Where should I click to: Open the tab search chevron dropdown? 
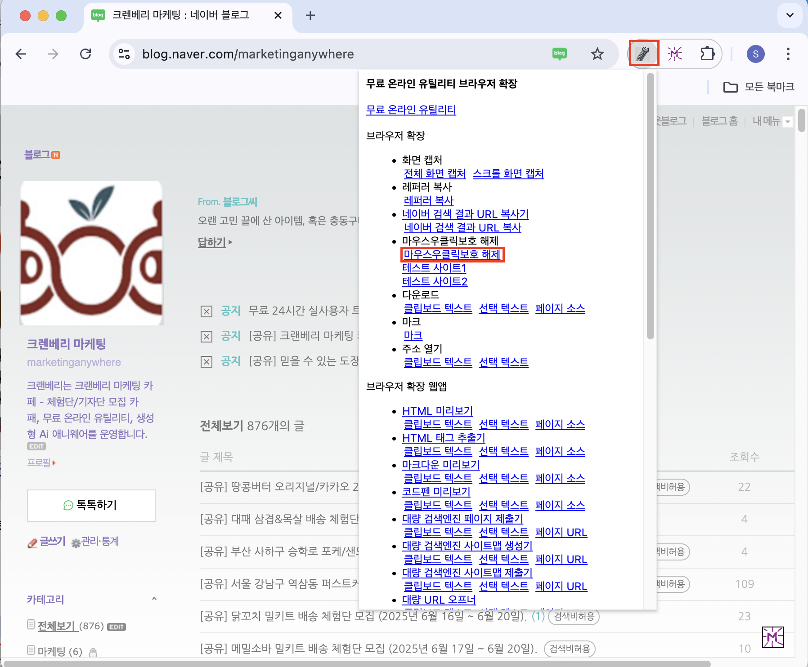tap(790, 15)
